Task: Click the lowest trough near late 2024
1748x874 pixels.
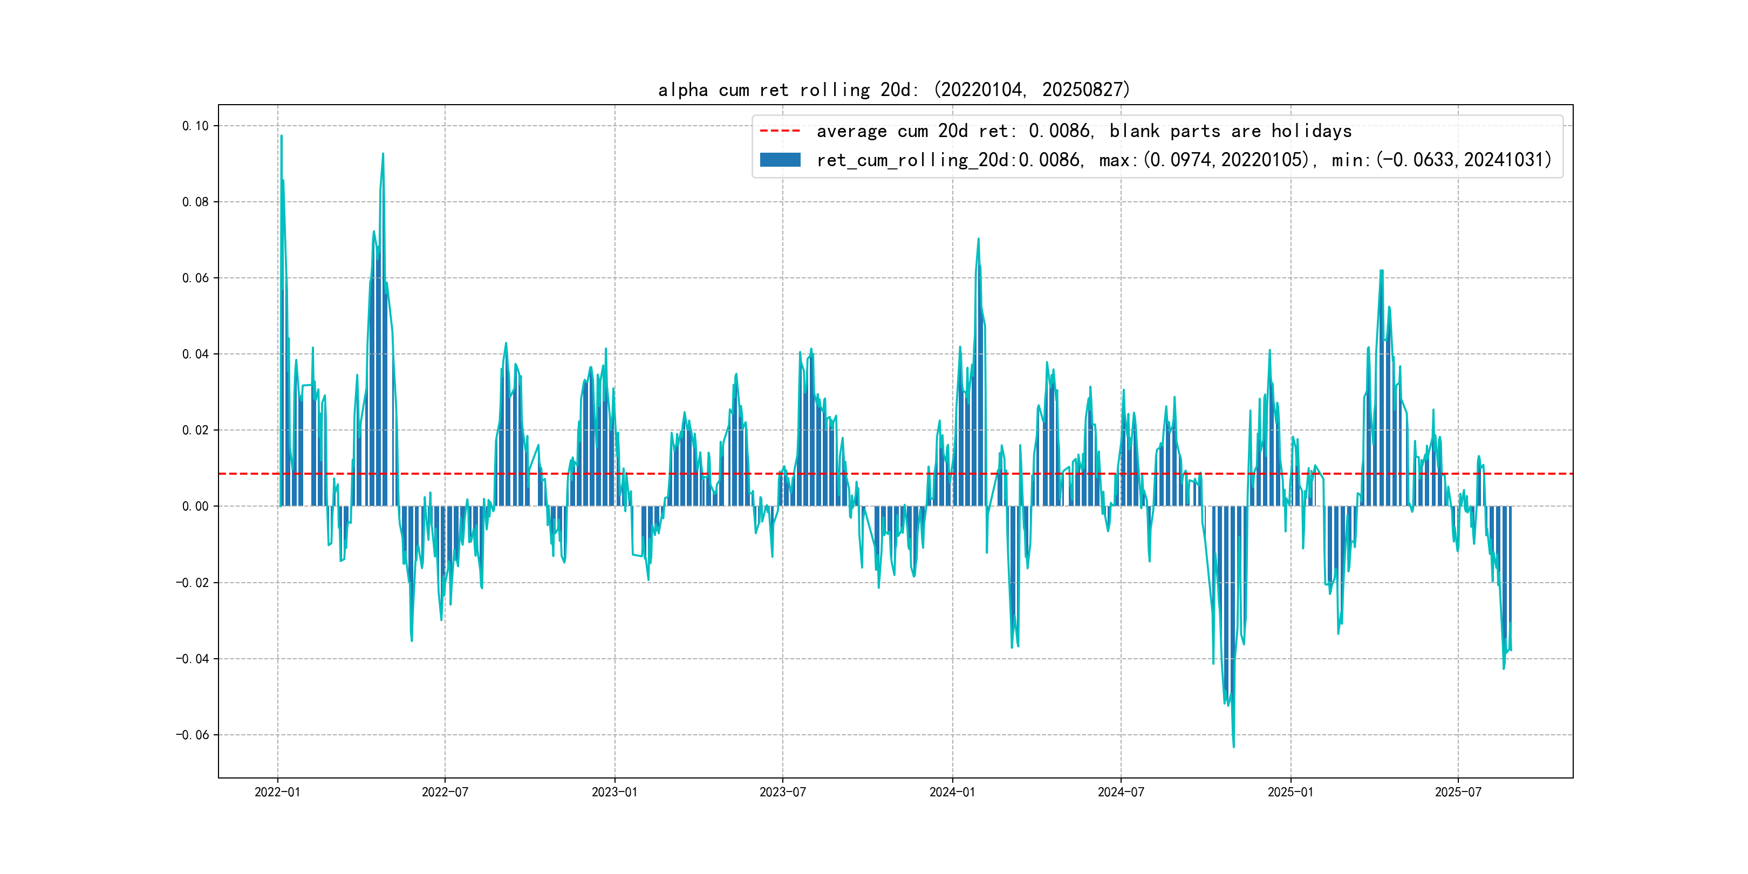Action: pos(1234,746)
